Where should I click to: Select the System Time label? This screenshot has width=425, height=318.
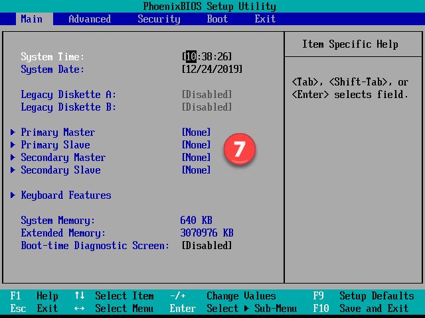click(x=52, y=57)
